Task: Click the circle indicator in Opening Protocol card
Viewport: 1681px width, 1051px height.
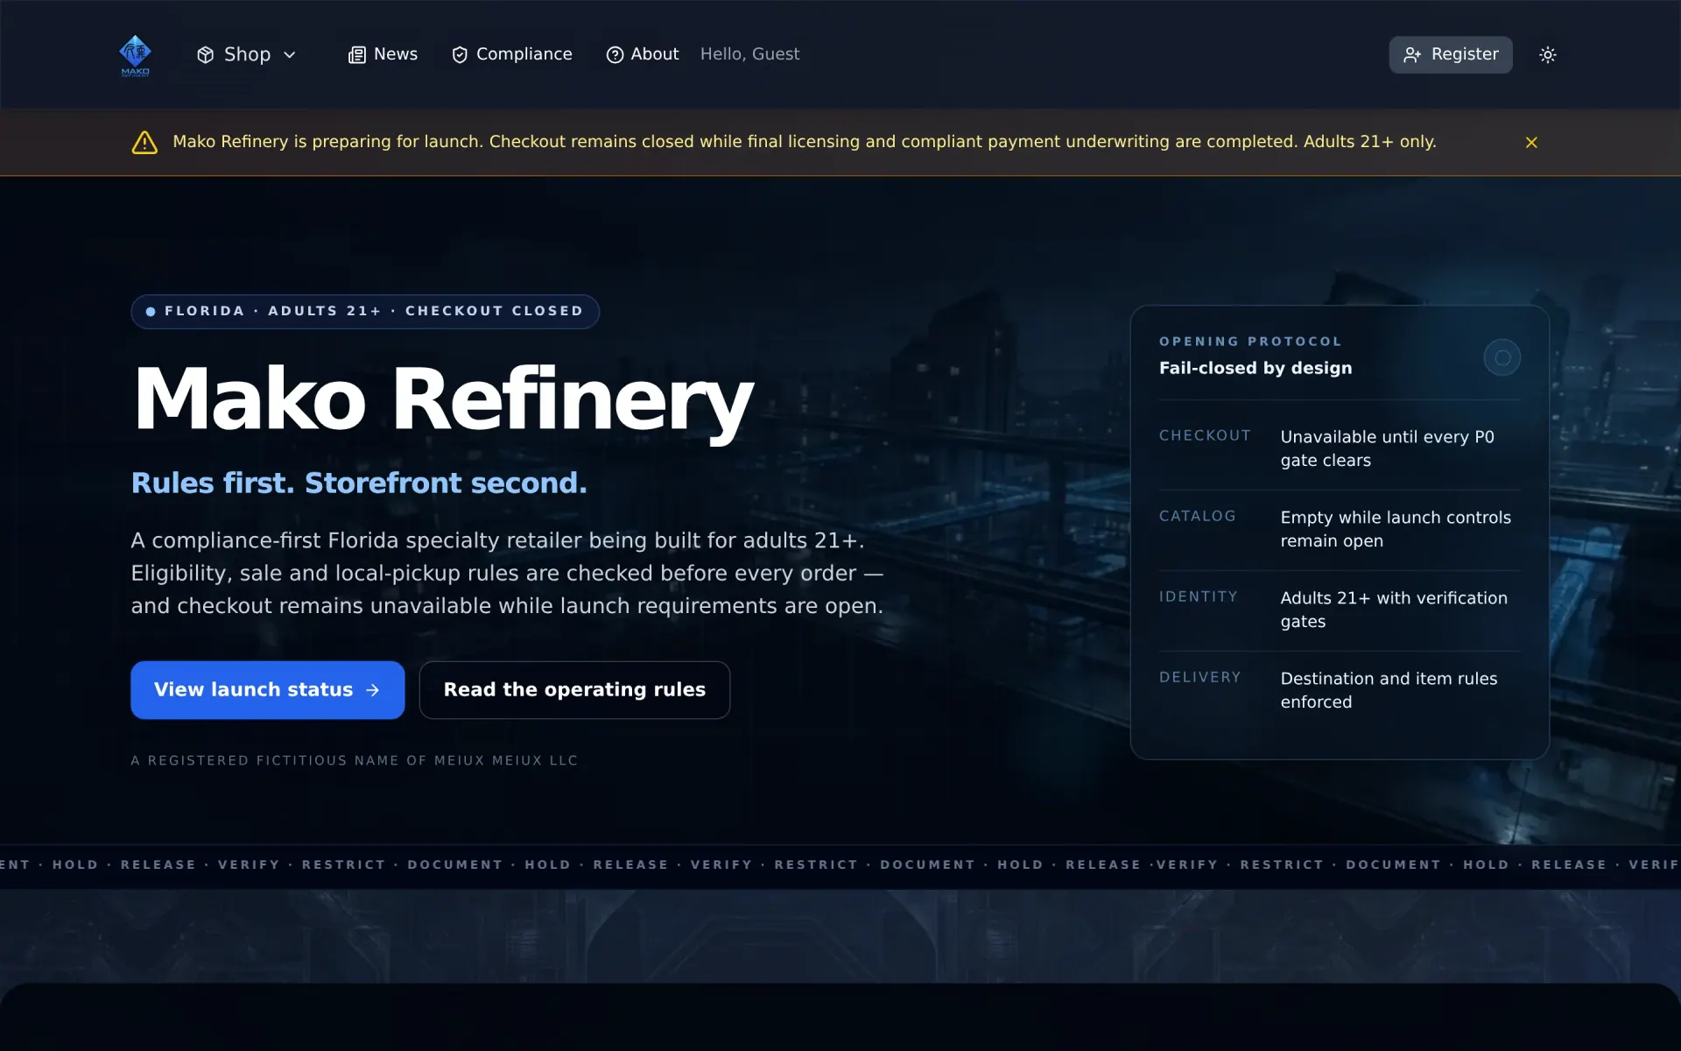Action: point(1502,357)
